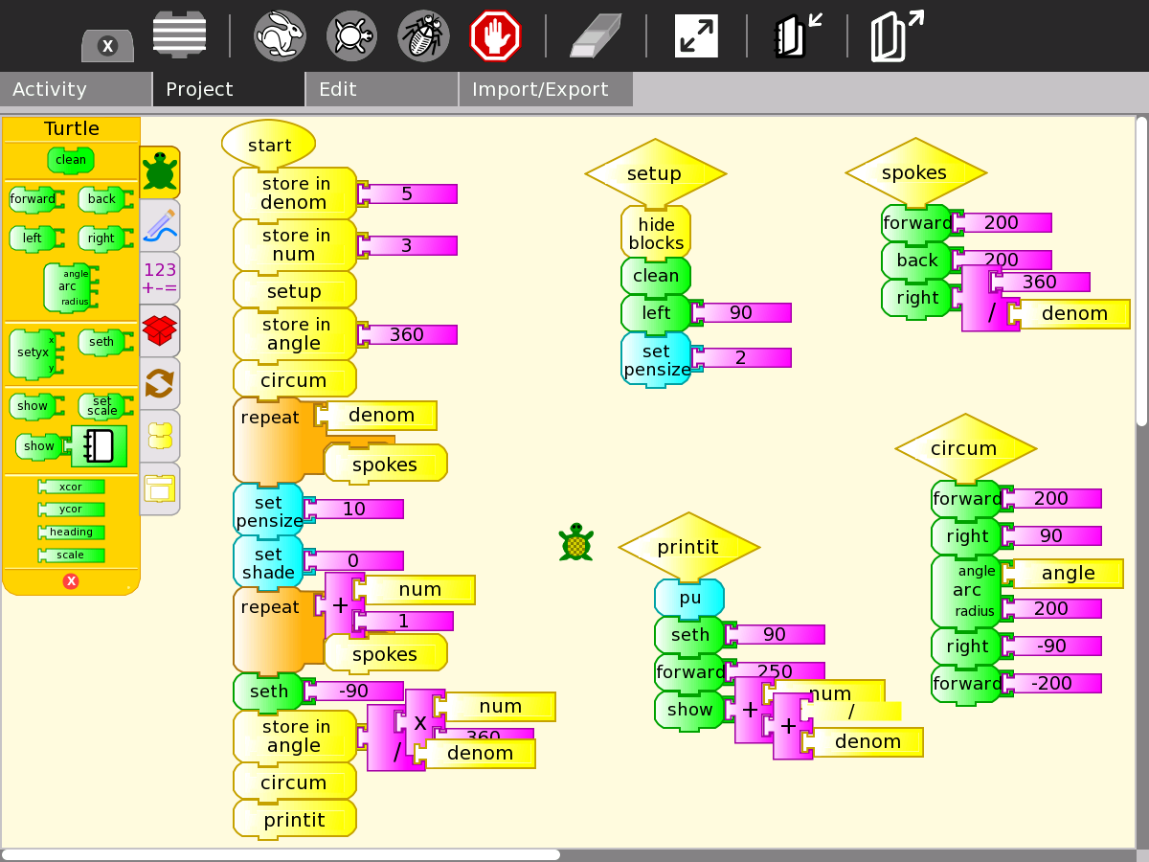Screen dimensions: 1149x862
Task: Pick the heading block in Turtle palette
Action: tap(71, 533)
